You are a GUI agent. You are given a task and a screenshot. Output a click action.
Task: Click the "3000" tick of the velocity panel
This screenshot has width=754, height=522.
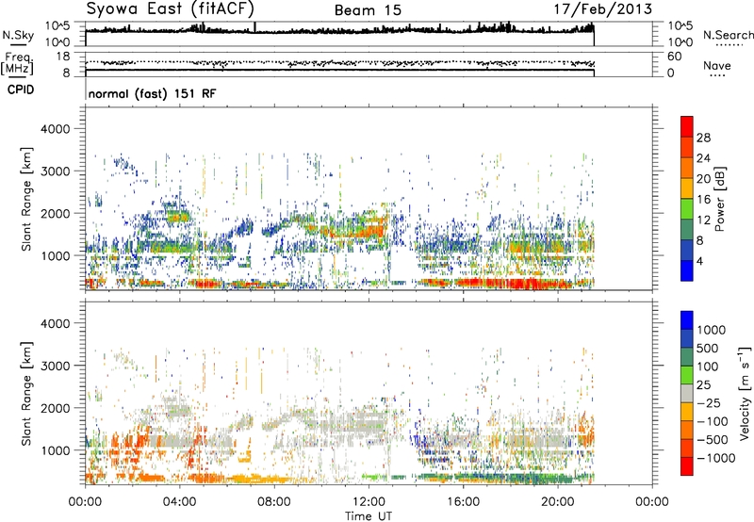tap(56, 366)
